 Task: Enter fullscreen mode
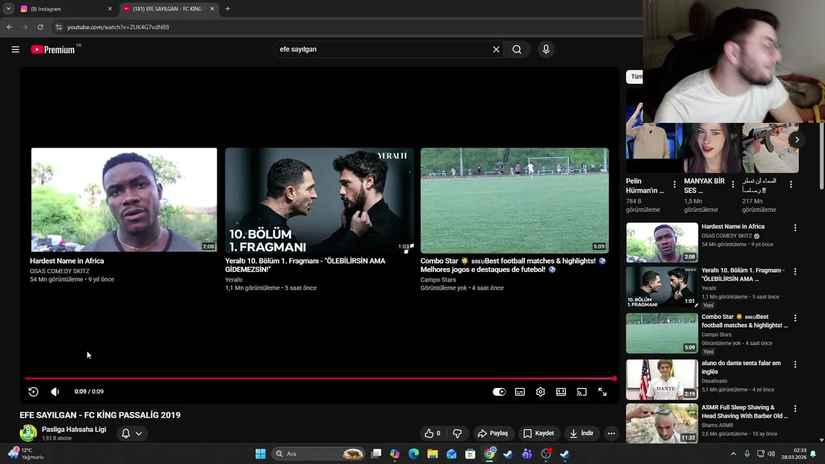pos(603,392)
